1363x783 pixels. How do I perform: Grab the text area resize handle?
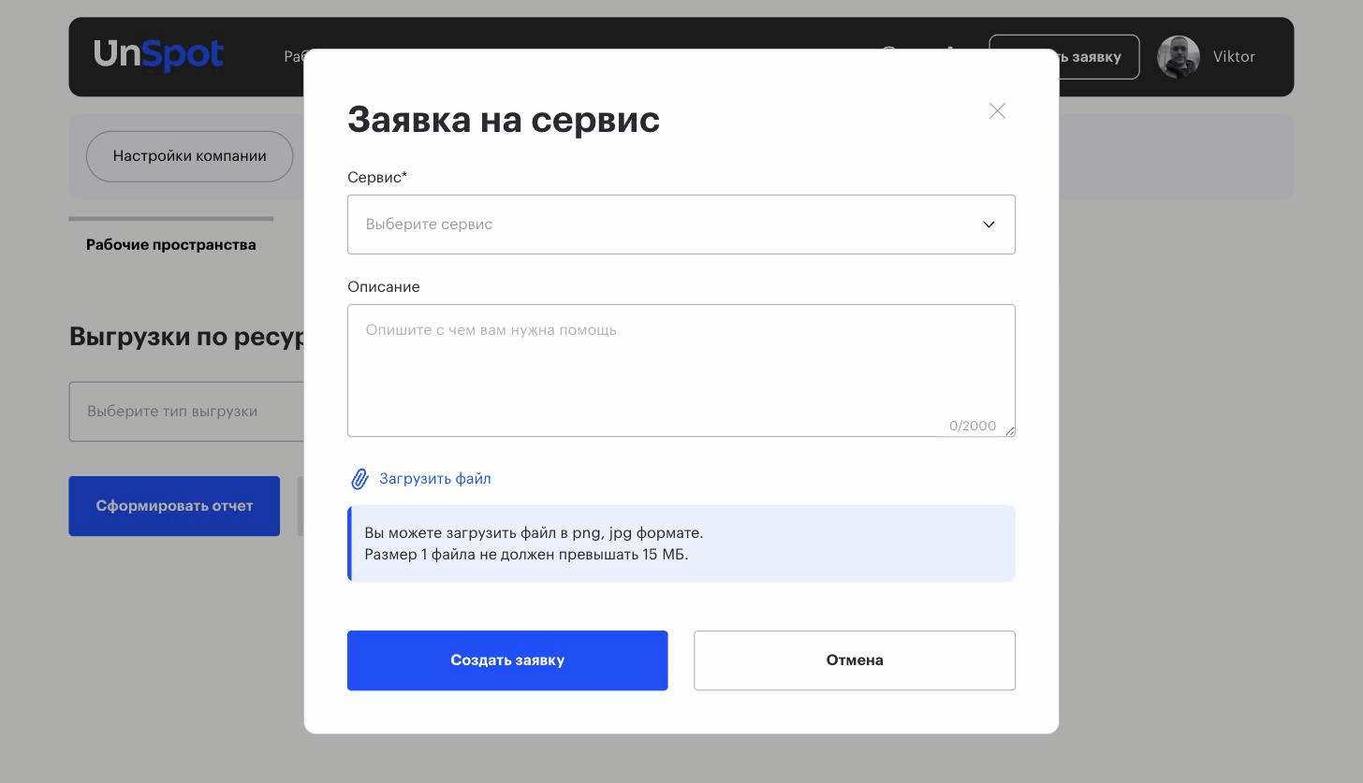coord(1009,430)
